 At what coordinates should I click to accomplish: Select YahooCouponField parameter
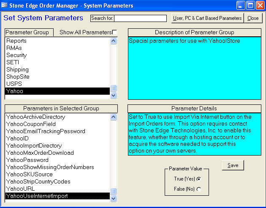click(x=57, y=124)
